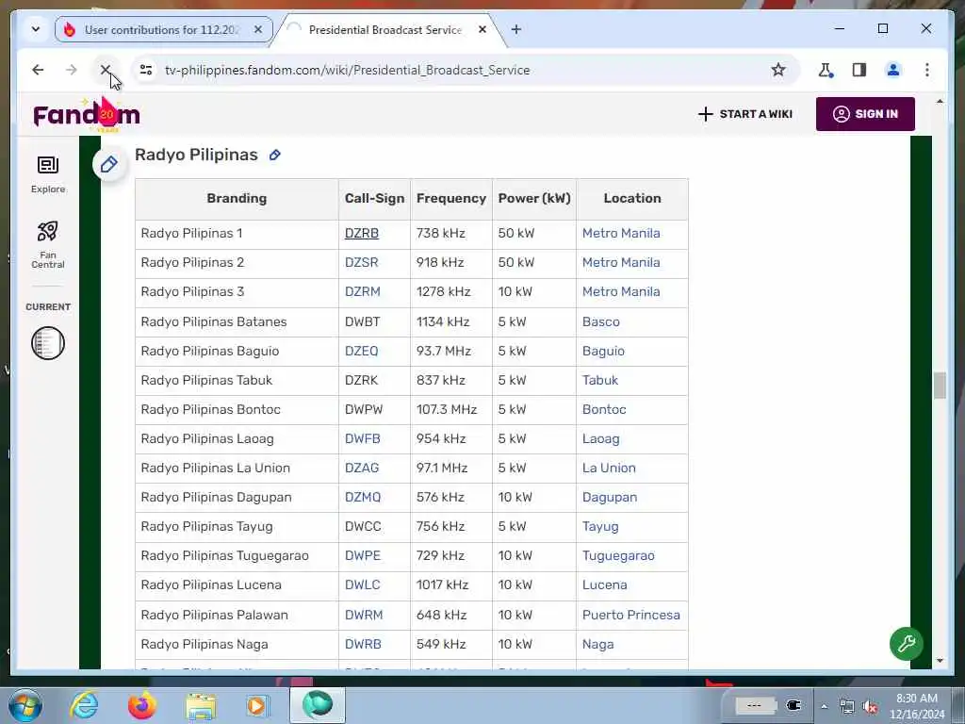Viewport: 965px width, 724px height.
Task: Go to Fandom home logo
Action: [86, 114]
